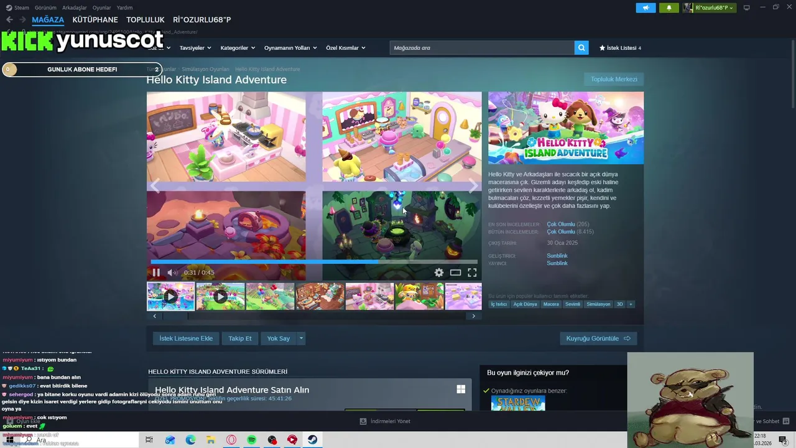
Task: Click the Steam taskbar icon
Action: point(313,440)
